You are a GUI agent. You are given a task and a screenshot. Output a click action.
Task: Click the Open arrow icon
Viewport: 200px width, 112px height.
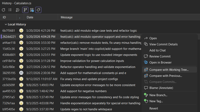(x=146, y=38)
